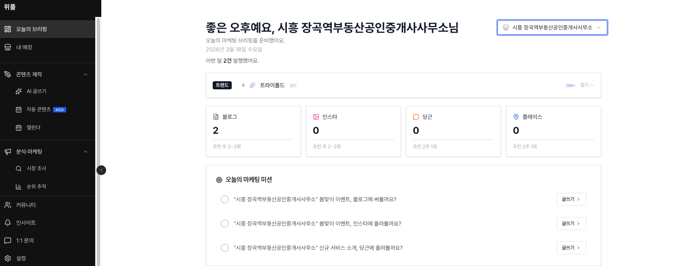696x266 pixels.
Task: Click the 플레이스 location pin icon
Action: (x=516, y=117)
